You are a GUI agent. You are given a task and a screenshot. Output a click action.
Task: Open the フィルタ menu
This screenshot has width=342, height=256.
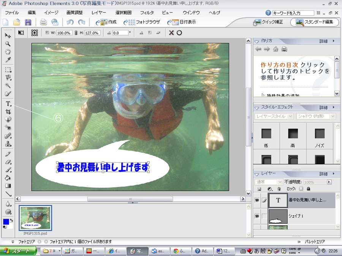(x=147, y=13)
